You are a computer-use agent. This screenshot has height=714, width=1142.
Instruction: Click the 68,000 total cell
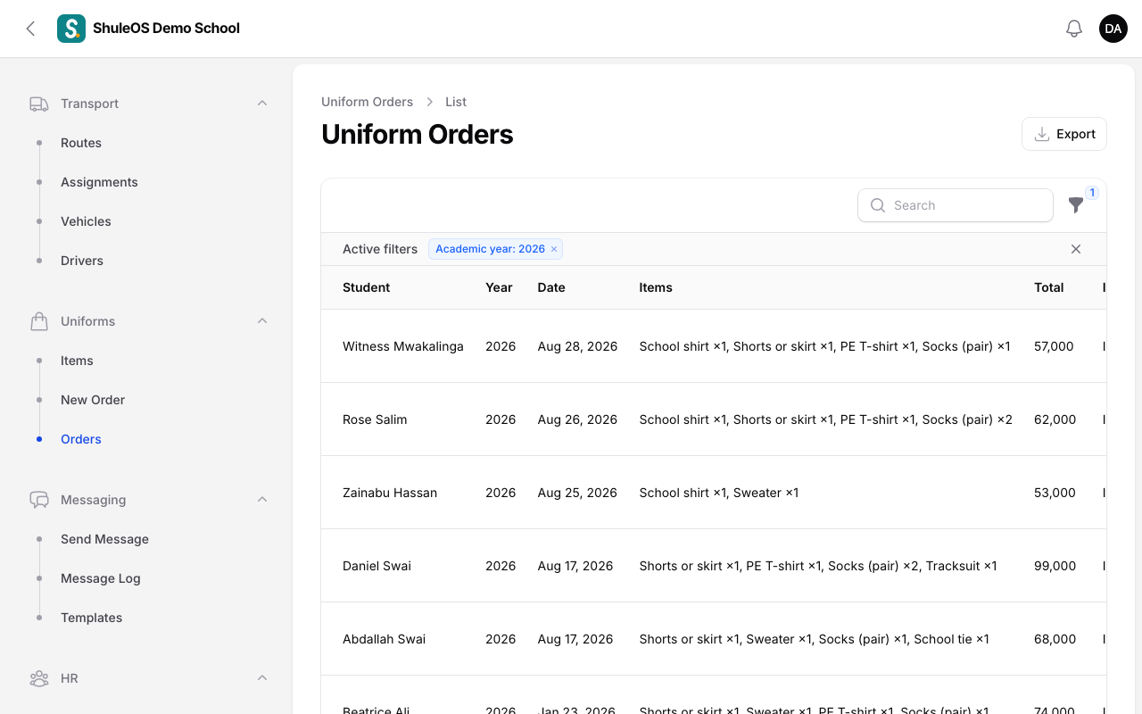(x=1055, y=639)
